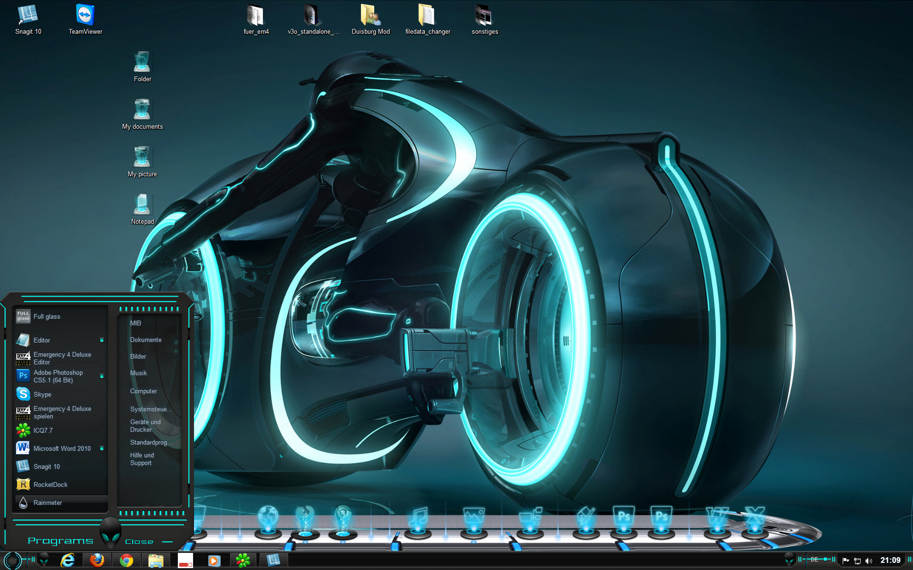Click the Programs button in start menu
Screen dimensions: 913x570
60,541
